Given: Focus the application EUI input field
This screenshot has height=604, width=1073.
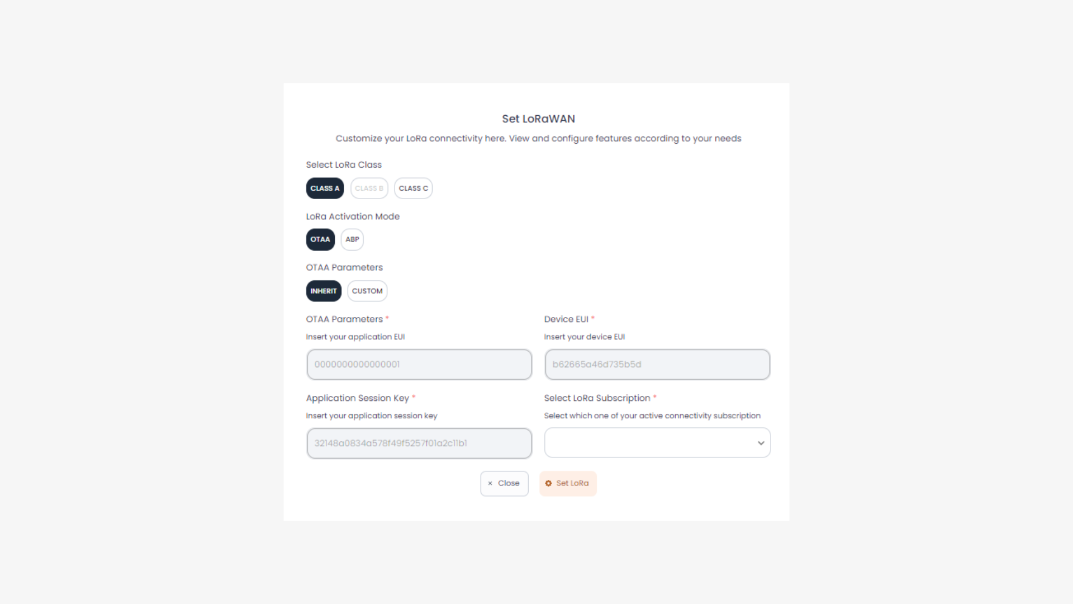Looking at the screenshot, I should pos(419,365).
